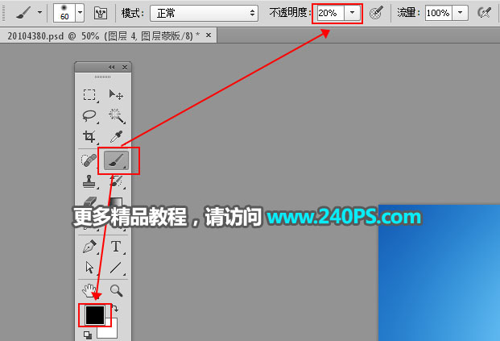Expand the opacity 20% dropdown arrow
500x341 pixels.
[352, 13]
